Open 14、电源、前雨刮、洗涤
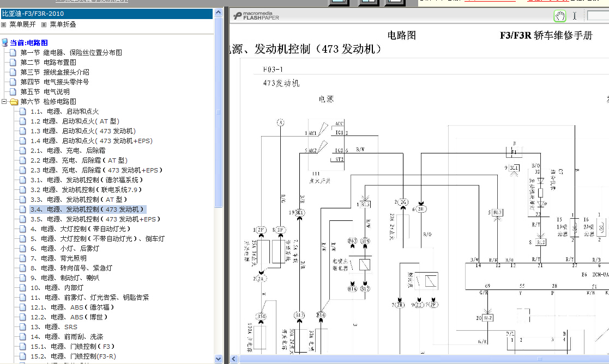Image resolution: width=609 pixels, height=364 pixels. pos(67,336)
